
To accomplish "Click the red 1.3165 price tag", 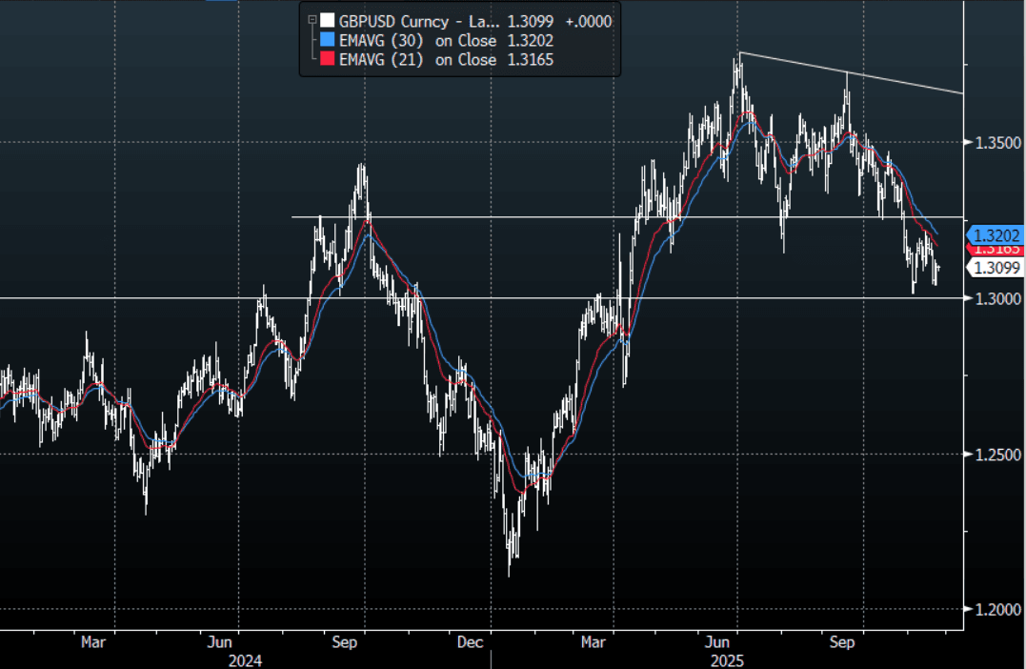I will (x=995, y=250).
